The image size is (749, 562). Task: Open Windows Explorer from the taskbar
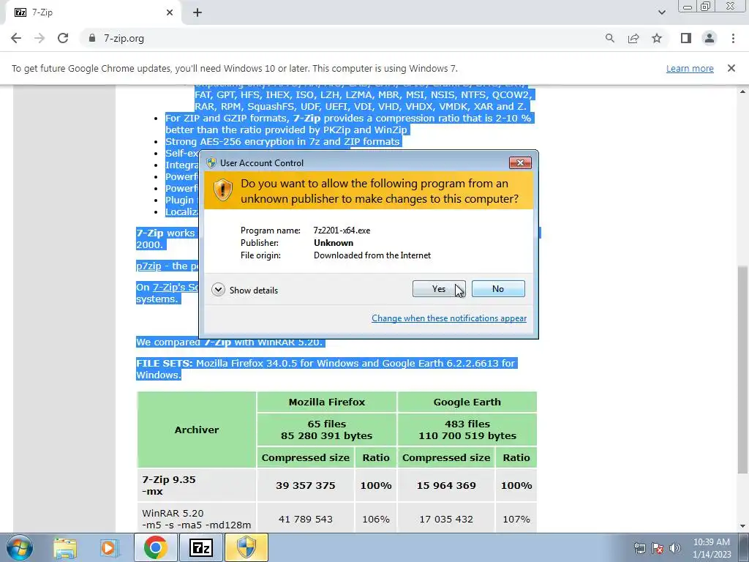point(65,547)
